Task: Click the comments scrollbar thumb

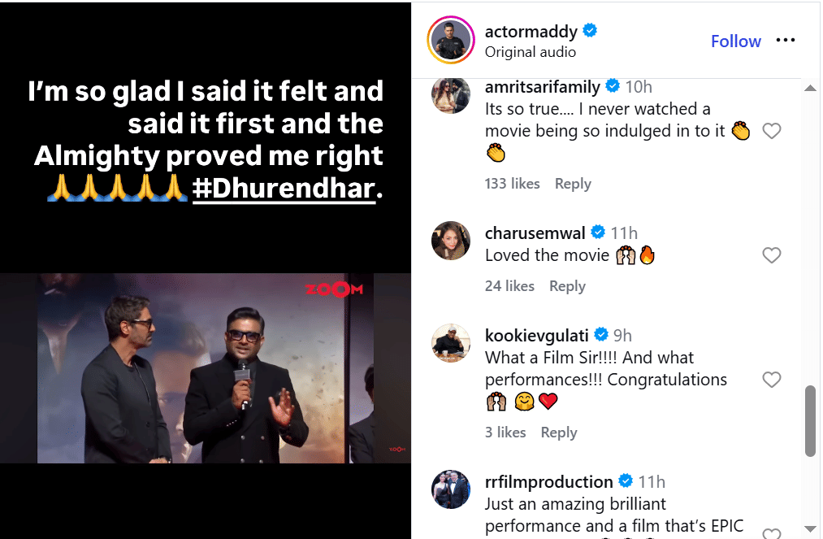Action: point(810,421)
